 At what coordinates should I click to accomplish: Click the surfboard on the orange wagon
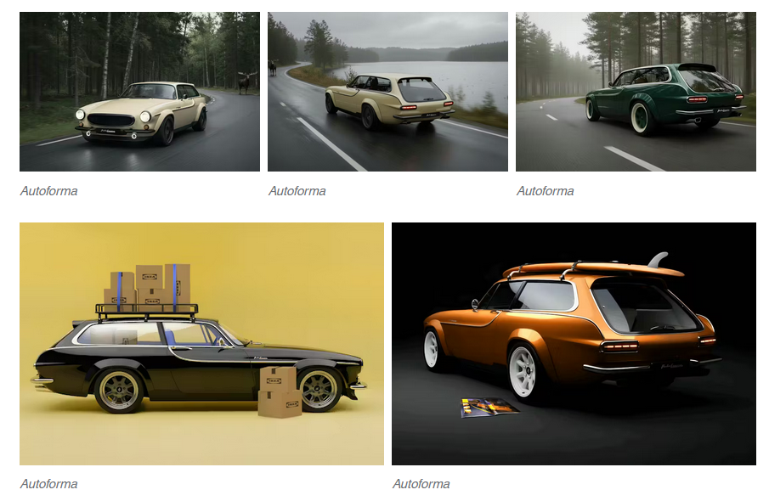593,267
